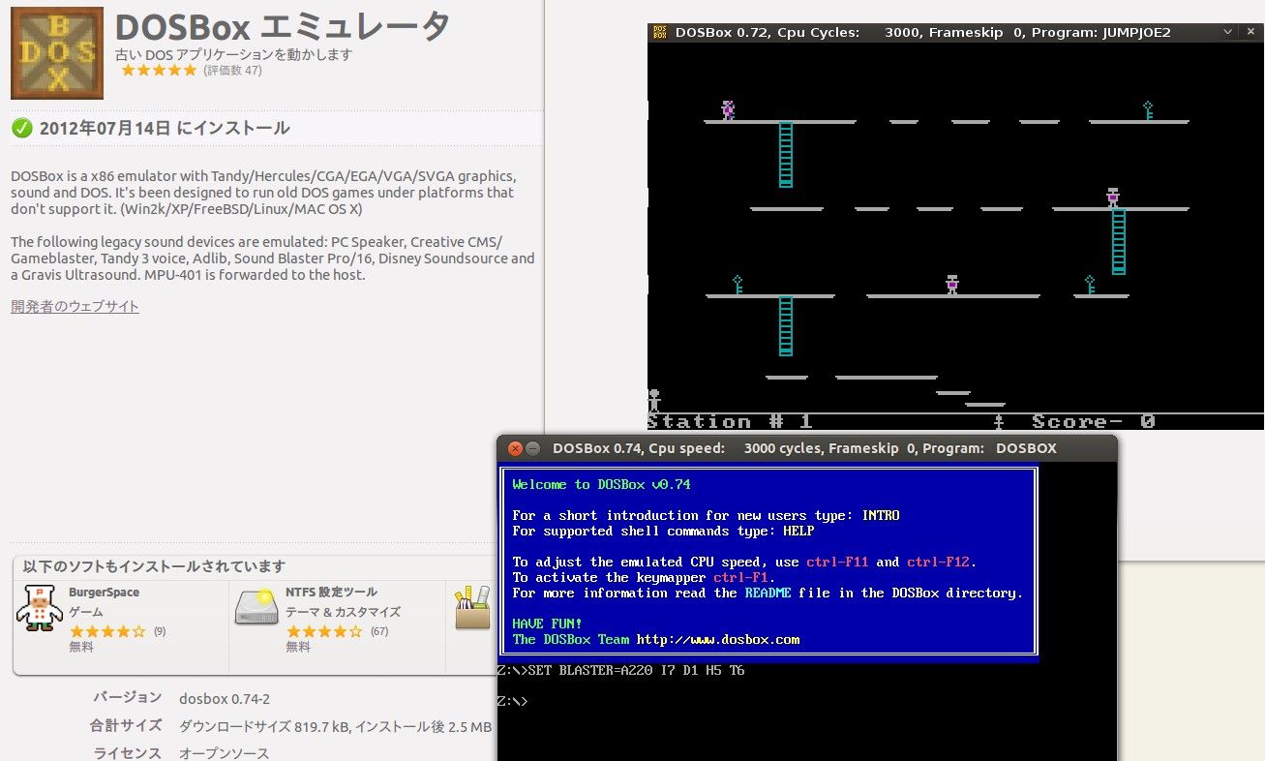The image size is (1265, 761).
Task: Click the DOSBox icon in the 0.72 title bar
Action: [x=659, y=32]
